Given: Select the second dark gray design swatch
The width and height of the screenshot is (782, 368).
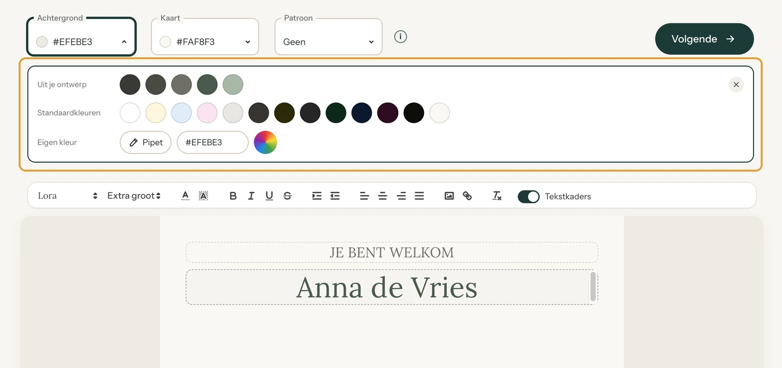Looking at the screenshot, I should click(156, 85).
